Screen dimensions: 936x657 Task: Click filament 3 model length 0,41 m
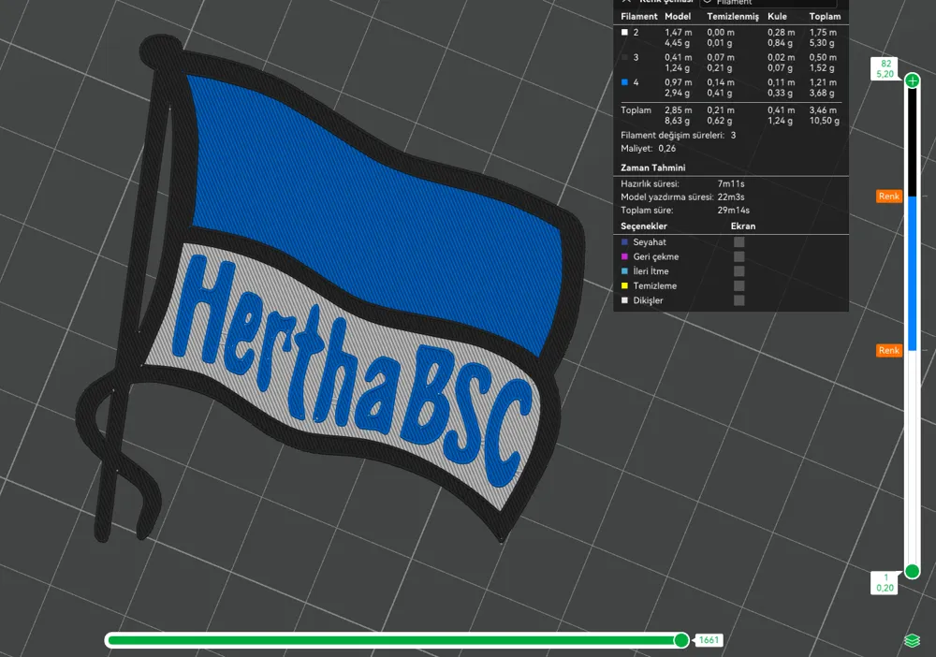pyautogui.click(x=678, y=57)
